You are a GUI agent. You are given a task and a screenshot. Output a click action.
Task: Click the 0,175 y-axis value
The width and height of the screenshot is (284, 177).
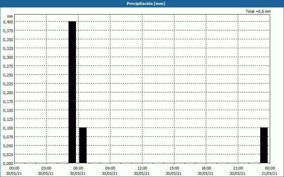tap(8, 101)
